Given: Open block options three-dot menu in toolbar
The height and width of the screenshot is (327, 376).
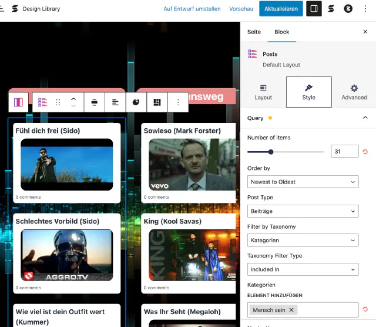Looking at the screenshot, I should tap(178, 102).
